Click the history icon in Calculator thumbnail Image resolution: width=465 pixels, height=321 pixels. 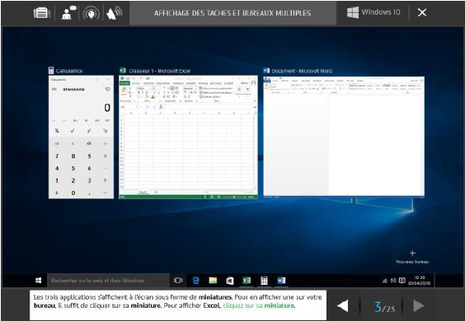107,89
